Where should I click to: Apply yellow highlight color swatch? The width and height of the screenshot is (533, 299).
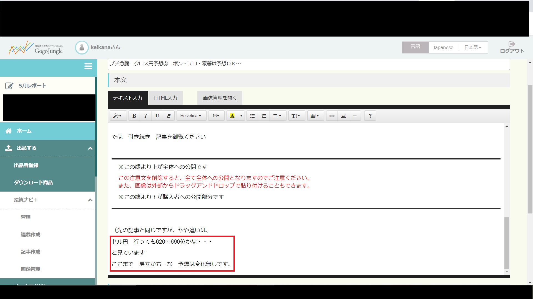232,116
